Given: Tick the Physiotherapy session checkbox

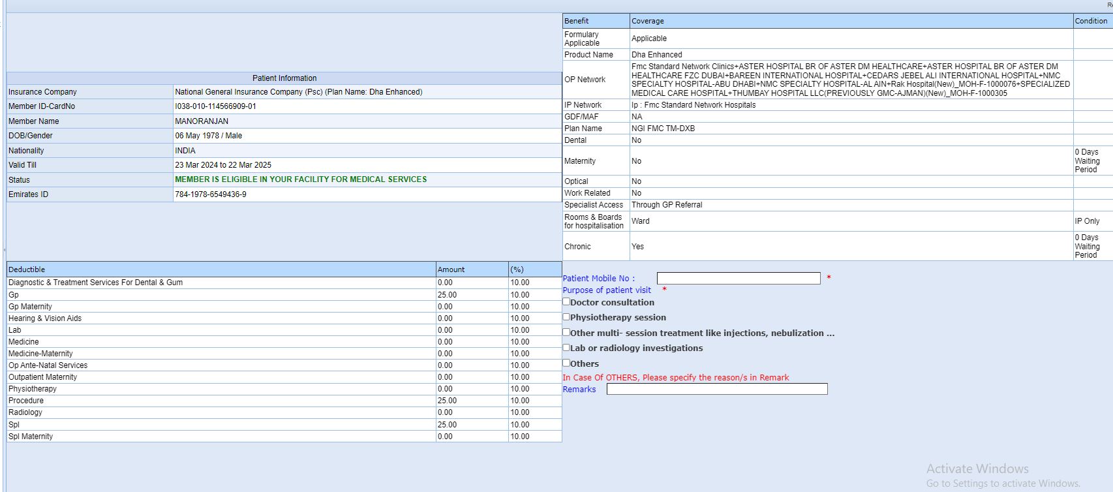Looking at the screenshot, I should [x=566, y=316].
